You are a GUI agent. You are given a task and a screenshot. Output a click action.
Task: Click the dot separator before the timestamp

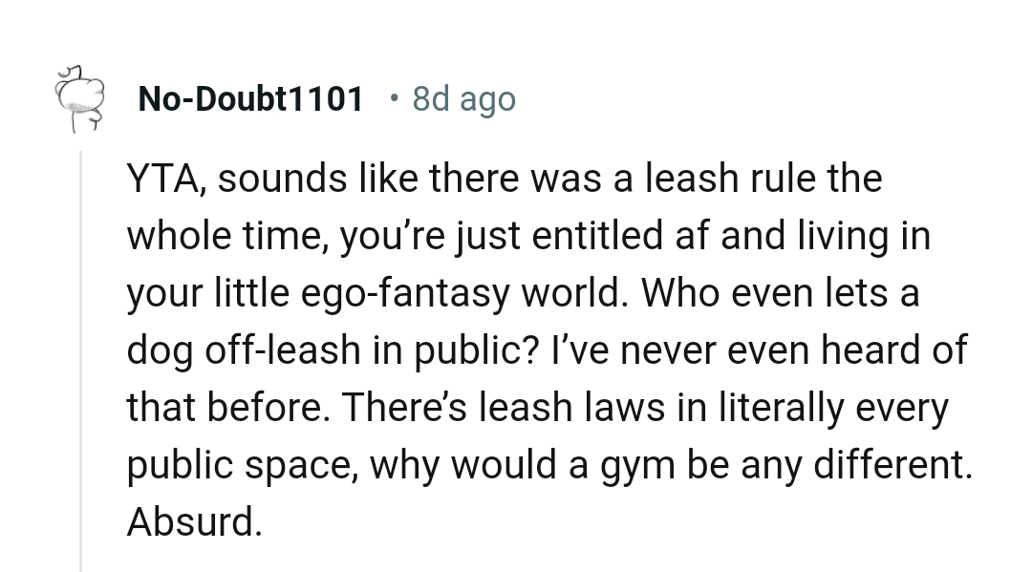click(x=395, y=97)
